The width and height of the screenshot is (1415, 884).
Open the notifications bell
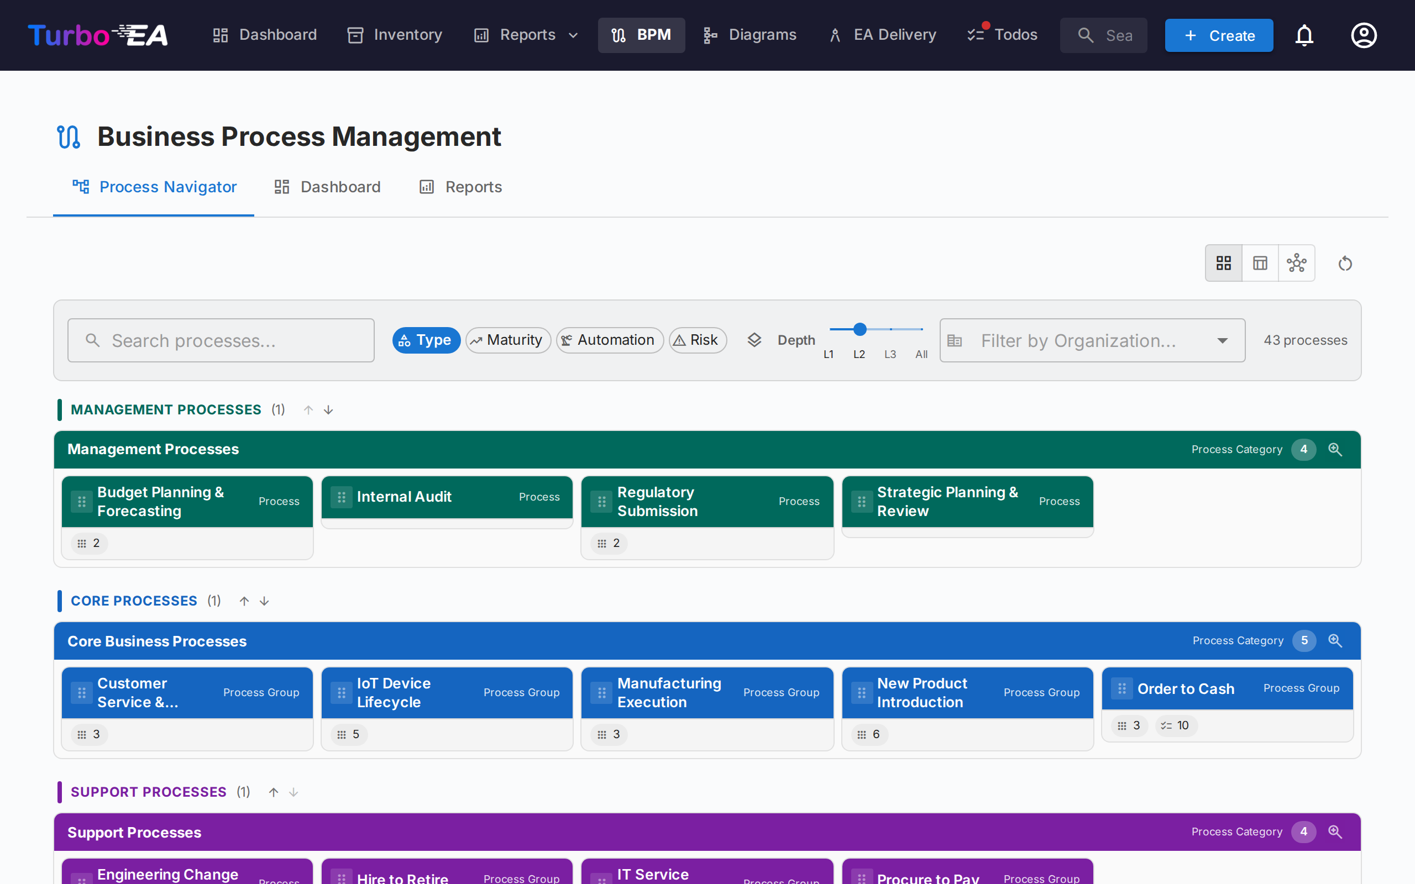coord(1305,35)
